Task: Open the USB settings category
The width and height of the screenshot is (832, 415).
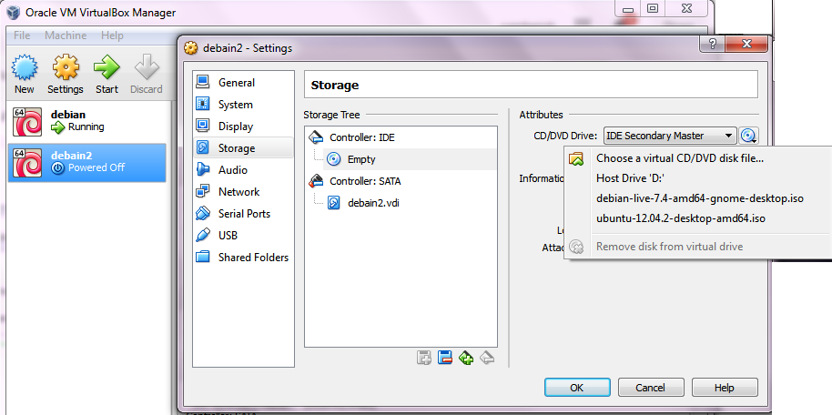Action: [243, 235]
